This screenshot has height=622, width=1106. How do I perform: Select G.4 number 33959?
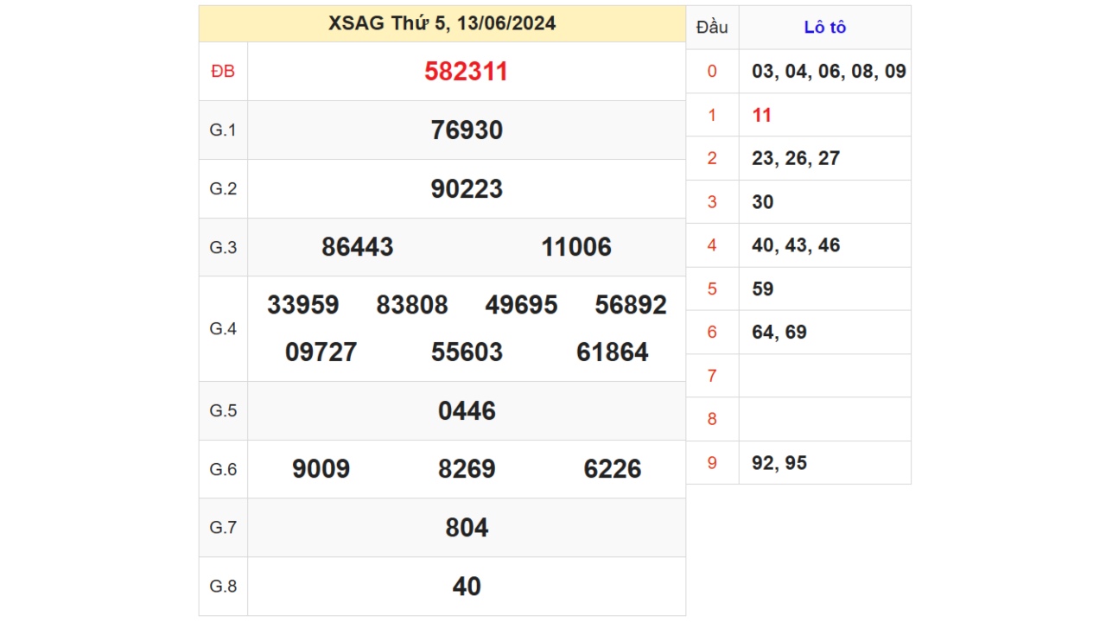[303, 305]
